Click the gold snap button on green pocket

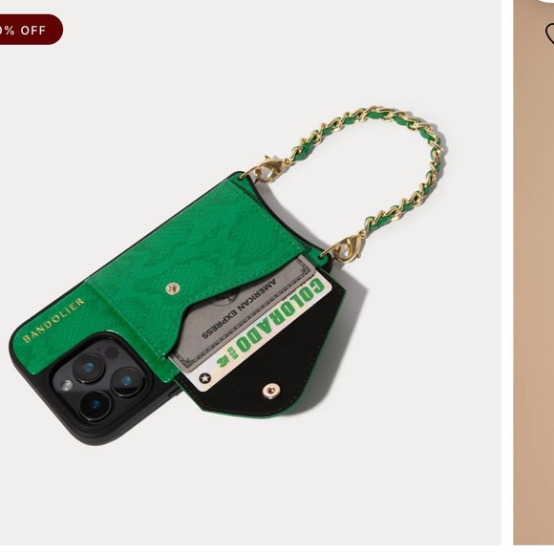[x=173, y=289]
